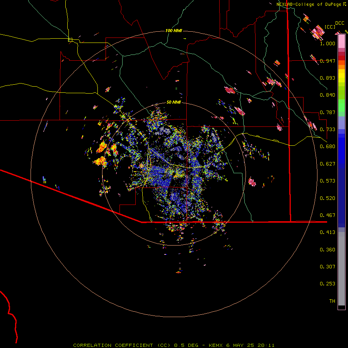Click the 0.573 color scale value
This screenshot has width=348, height=348.
click(328, 181)
